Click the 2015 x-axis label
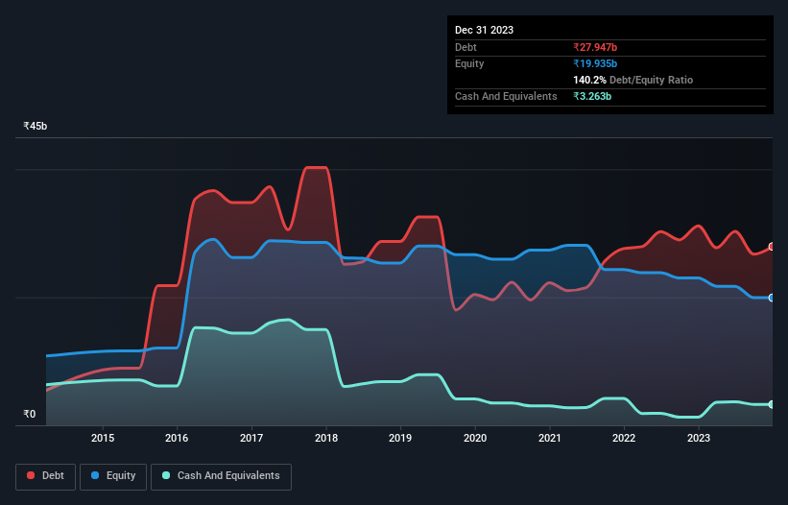Image resolution: width=788 pixels, height=505 pixels. pyautogui.click(x=103, y=438)
